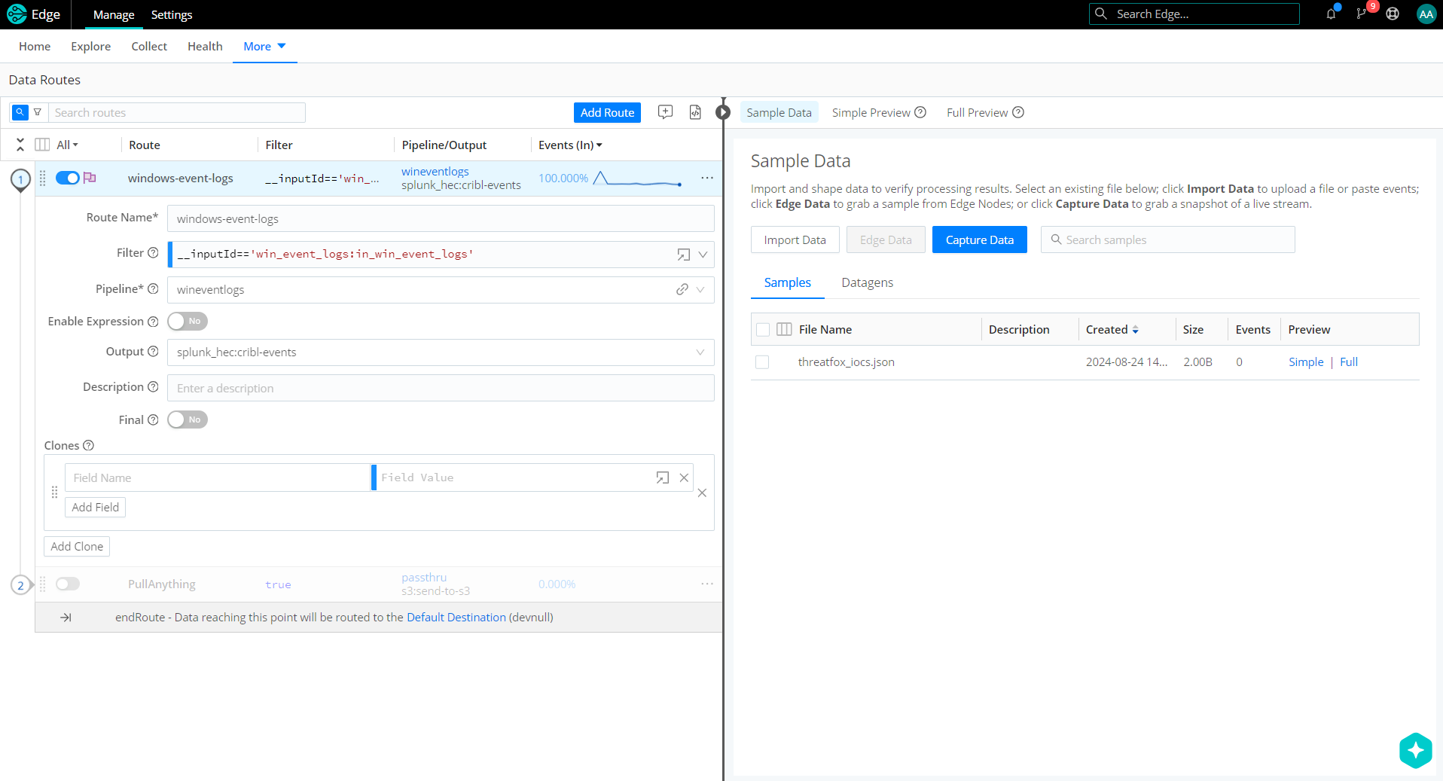Viewport: 1443px width, 781px height.
Task: Open the notifications bell icon
Action: tap(1331, 14)
